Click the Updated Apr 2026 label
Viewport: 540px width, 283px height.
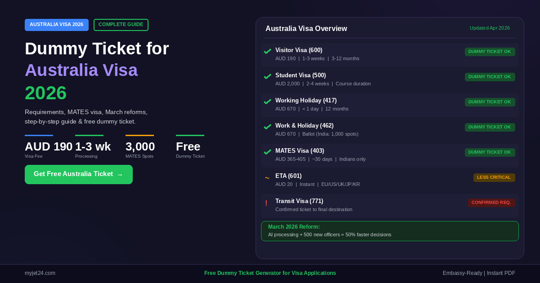[490, 28]
